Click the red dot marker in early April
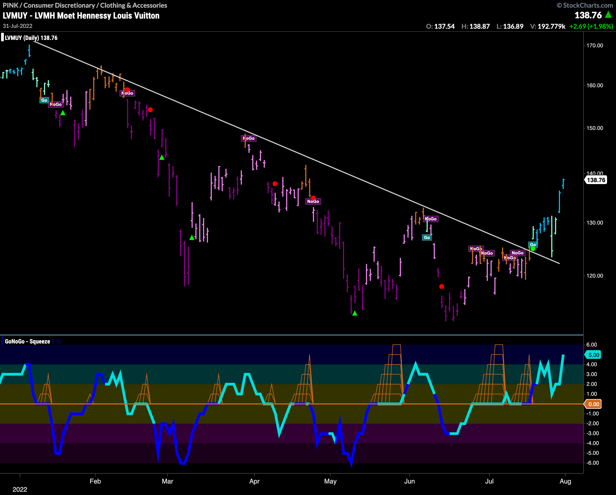Screen dimensions: 616x495 click(x=275, y=184)
